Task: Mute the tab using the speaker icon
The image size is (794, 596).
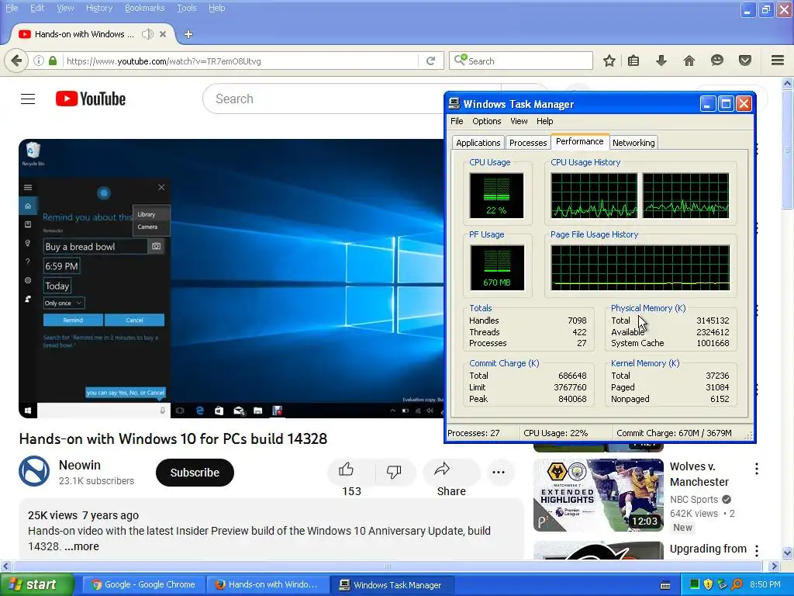Action: tap(147, 34)
